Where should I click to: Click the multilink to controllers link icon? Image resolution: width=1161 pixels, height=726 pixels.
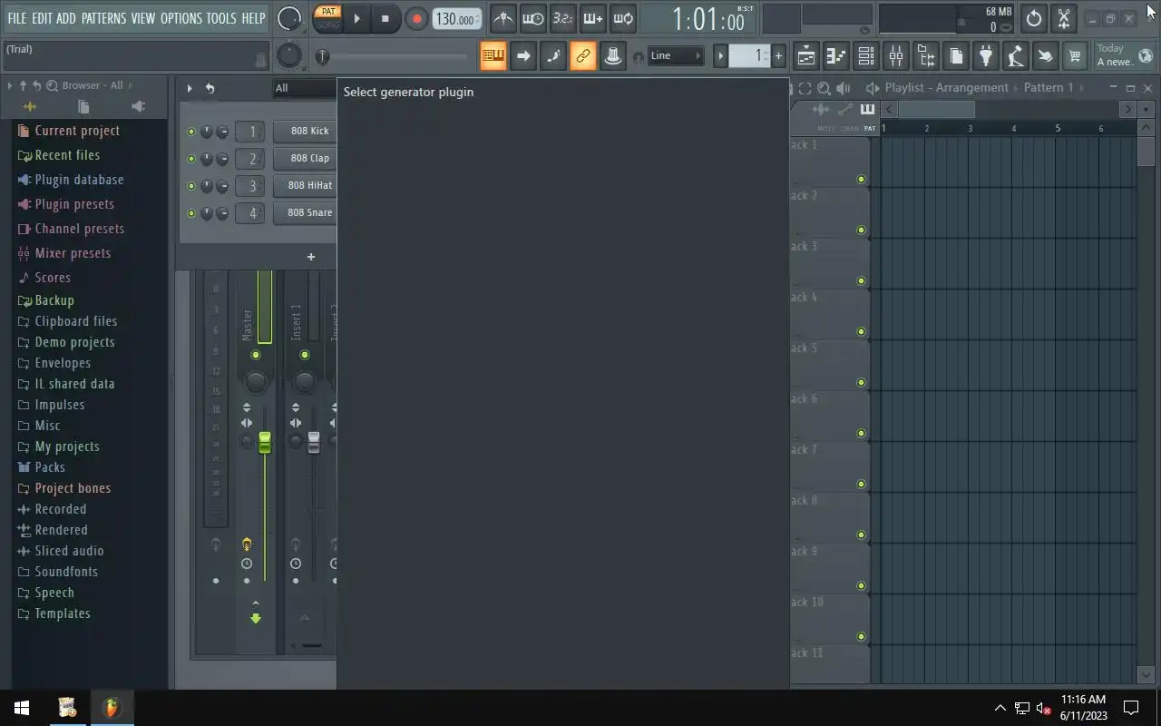583,56
